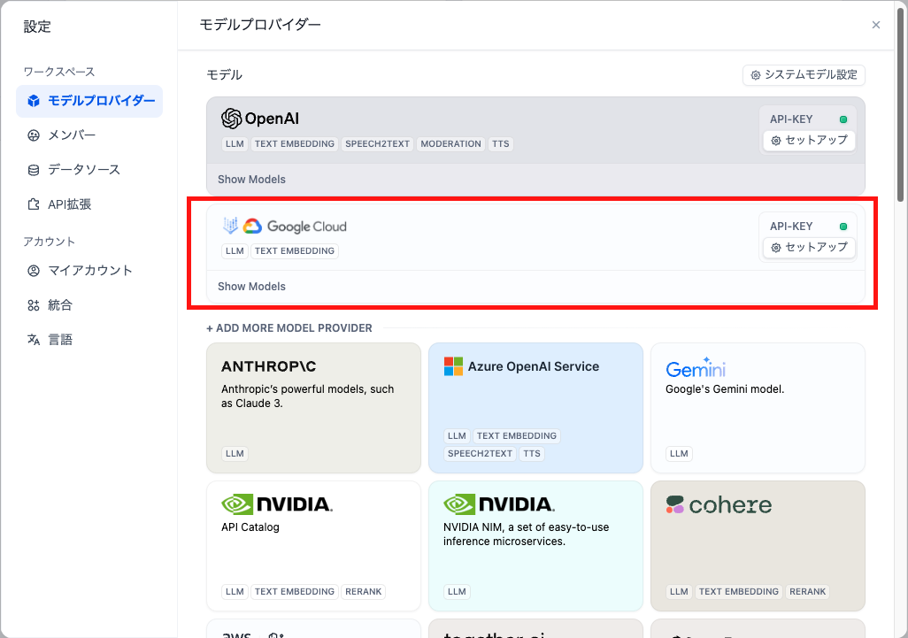Click the NVIDIA logo above NVIDIA NIM text
This screenshot has width=908, height=638.
coord(499,504)
